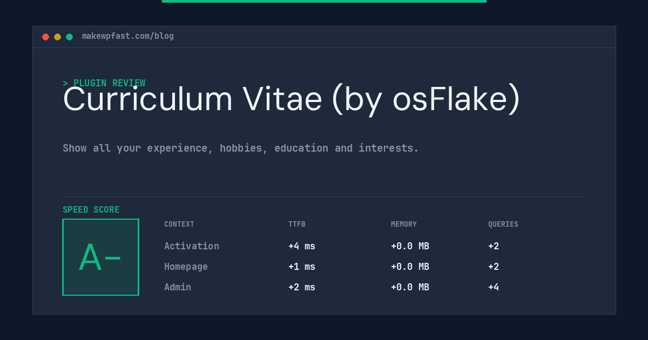Click the Activation queries value '+2'

pos(494,246)
